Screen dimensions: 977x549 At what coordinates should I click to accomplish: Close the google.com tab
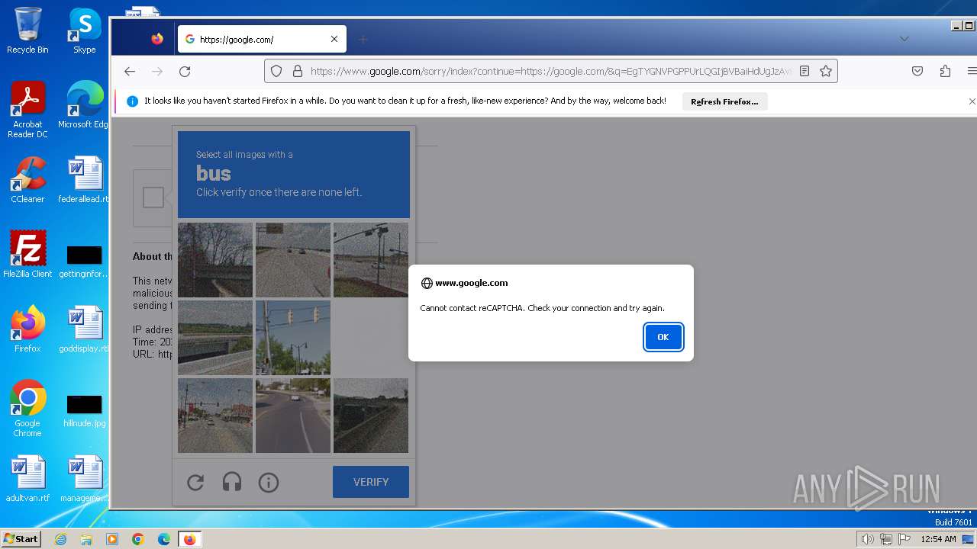tap(334, 39)
